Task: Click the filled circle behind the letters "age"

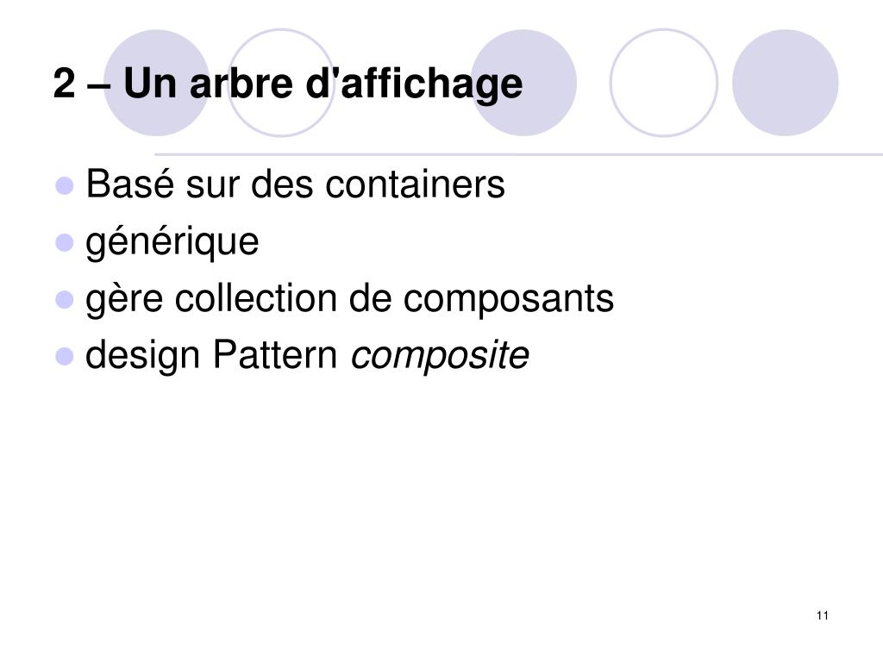Action: 523,83
